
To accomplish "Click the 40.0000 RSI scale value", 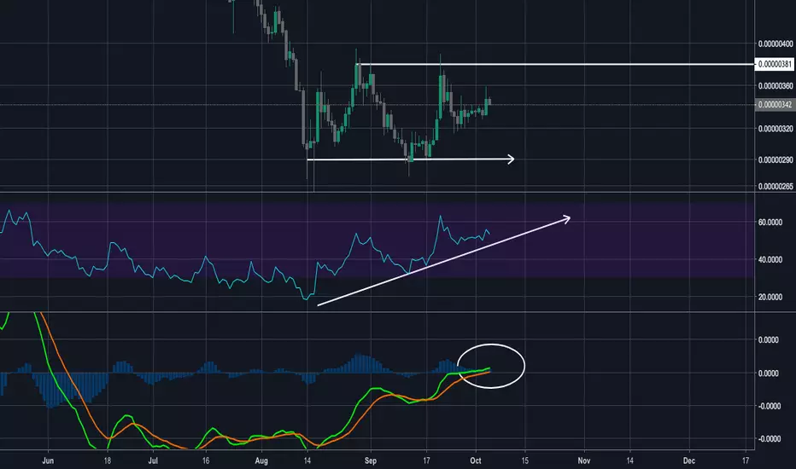I will tap(770, 259).
